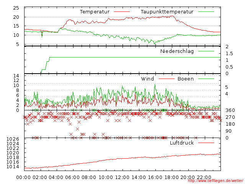Click the 1018 pressure axis value
Screen dimensions: 245x184
point(13,158)
